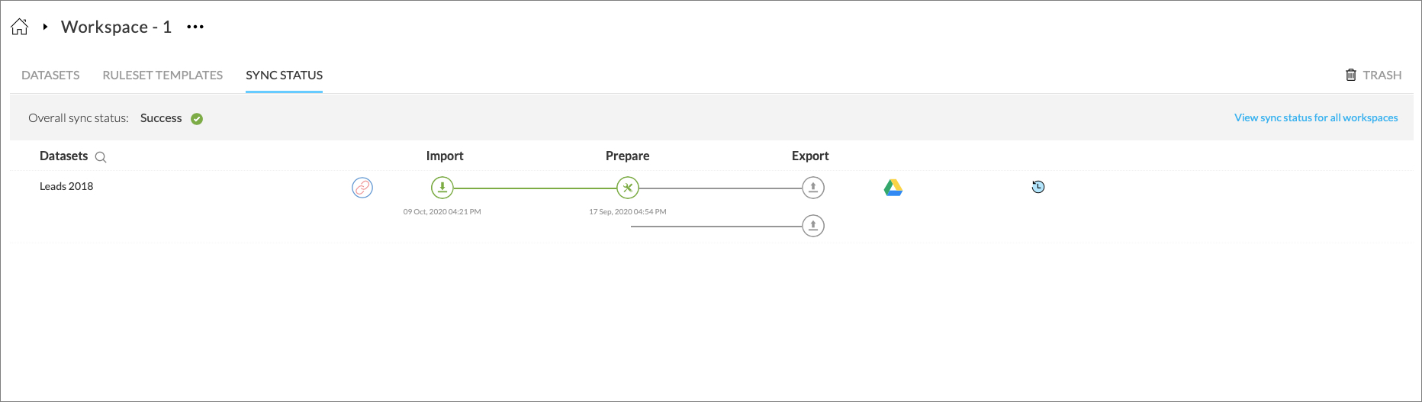
Task: Click the Prepare stage icon
Action: (628, 188)
